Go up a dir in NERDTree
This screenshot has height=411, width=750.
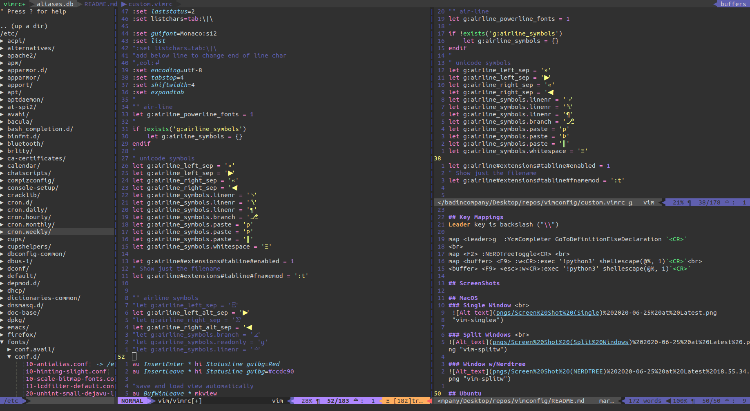(24, 26)
